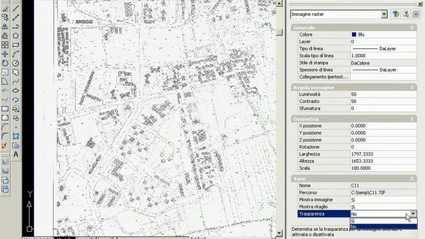This screenshot has width=425, height=239.
Task: Select the Line drawing tool
Action: tap(16, 9)
